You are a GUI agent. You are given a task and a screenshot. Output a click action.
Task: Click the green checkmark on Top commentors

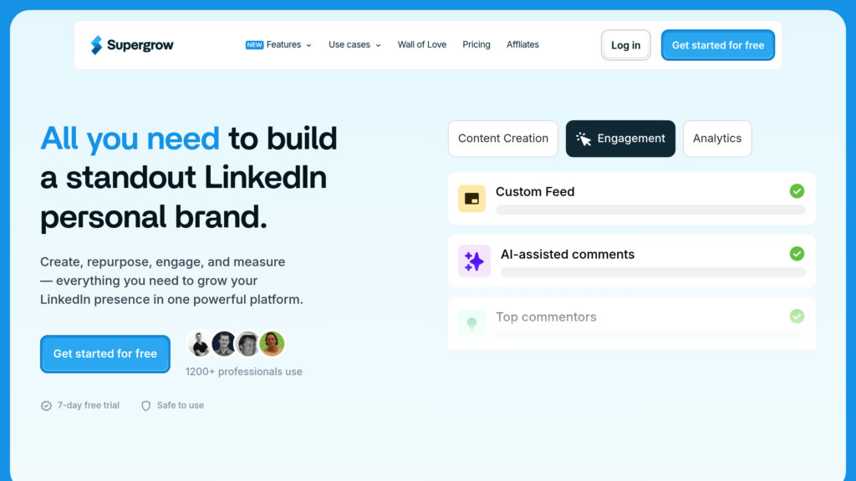pyautogui.click(x=797, y=316)
